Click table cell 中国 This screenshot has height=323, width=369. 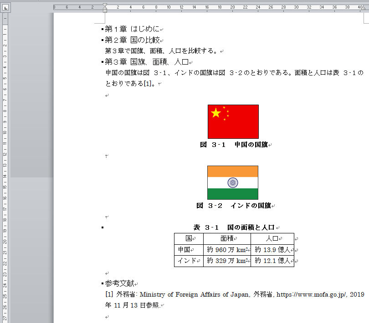189,250
